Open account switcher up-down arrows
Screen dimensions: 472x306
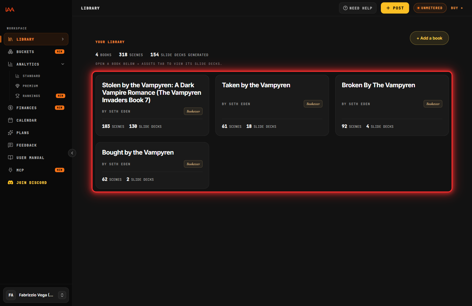(x=62, y=295)
